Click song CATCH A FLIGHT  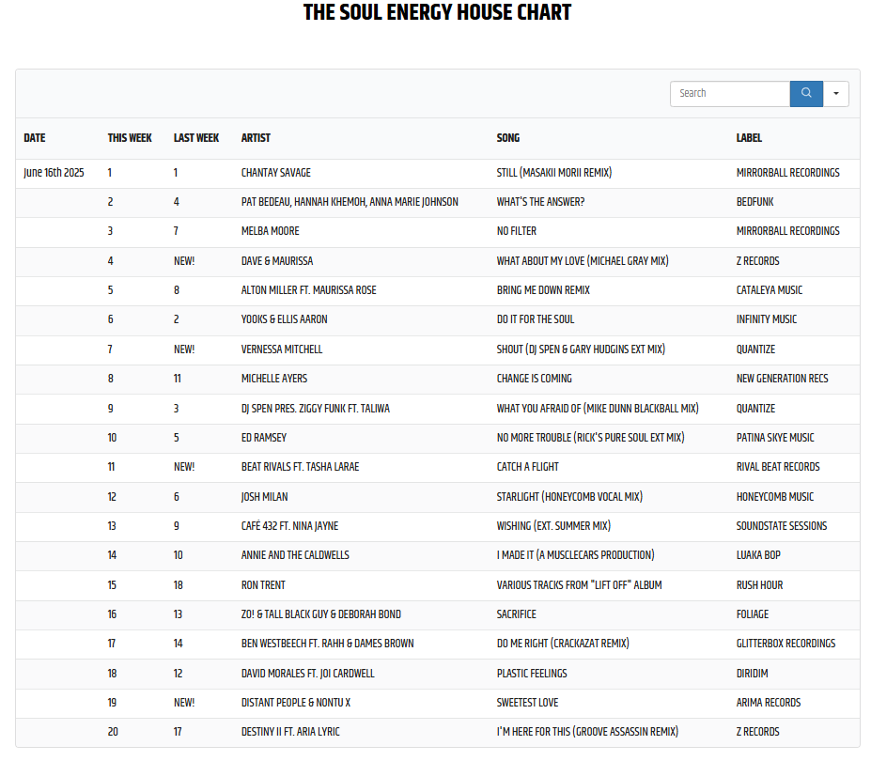(x=527, y=467)
